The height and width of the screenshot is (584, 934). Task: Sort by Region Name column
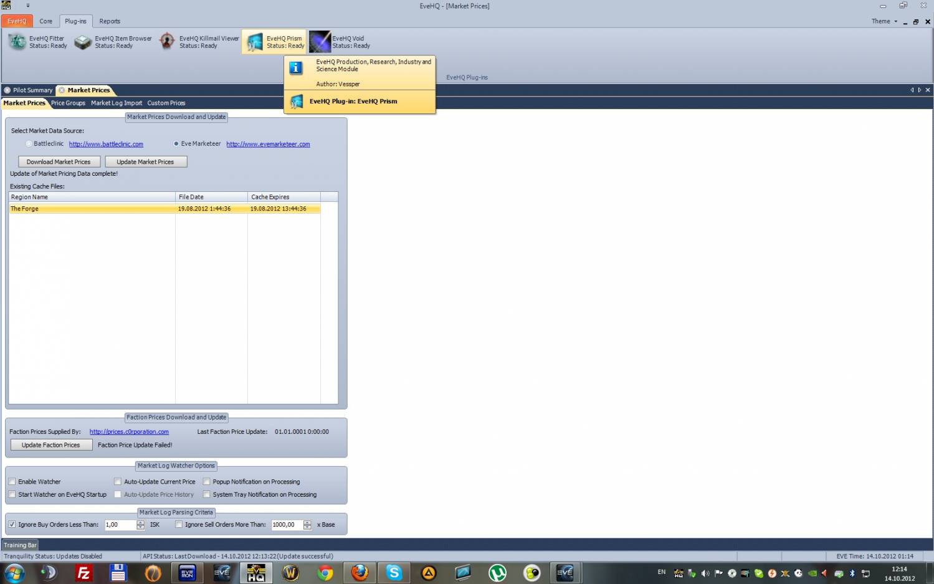[x=92, y=197]
